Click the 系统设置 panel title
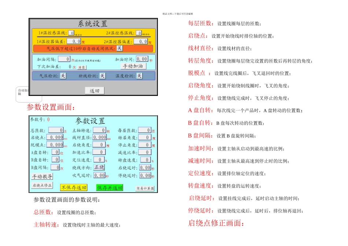Image resolution: width=348 pixels, height=246 pixels. tap(93, 24)
